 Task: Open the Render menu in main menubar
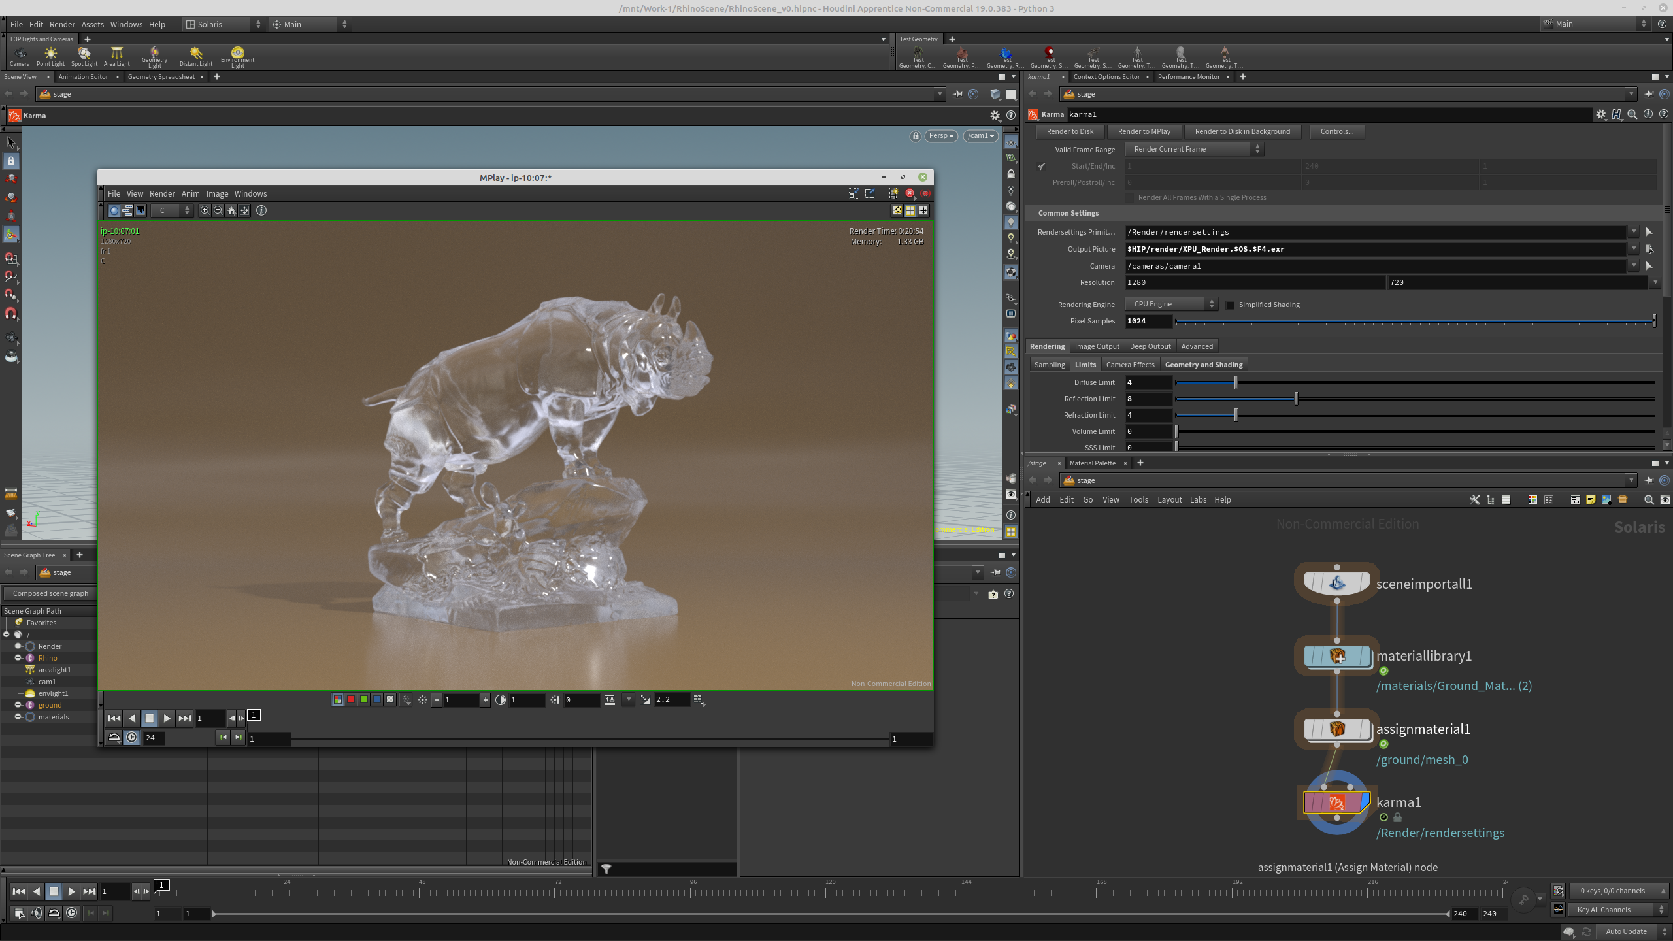pos(62,24)
